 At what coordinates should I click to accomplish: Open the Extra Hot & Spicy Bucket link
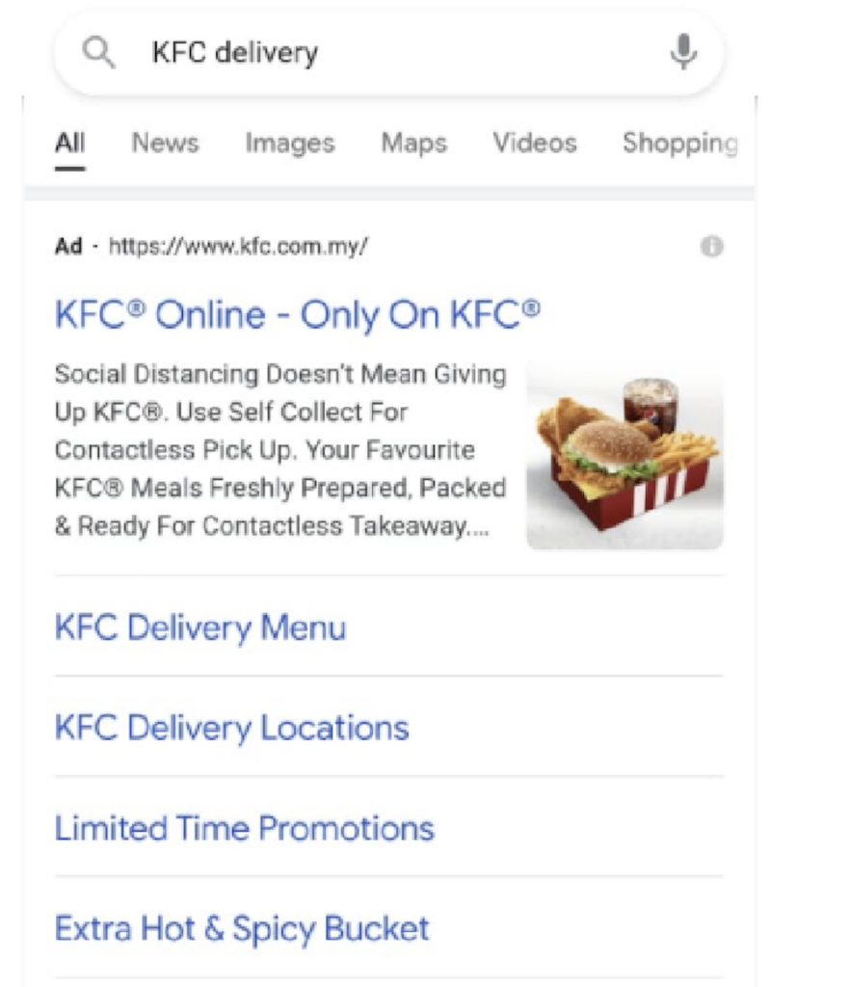click(242, 928)
